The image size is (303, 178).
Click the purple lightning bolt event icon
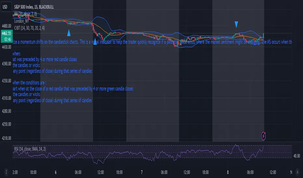tap(263, 136)
